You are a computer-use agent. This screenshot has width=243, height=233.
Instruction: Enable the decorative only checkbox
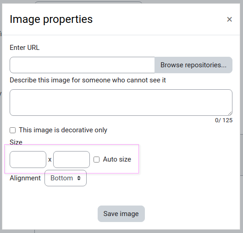point(12,130)
